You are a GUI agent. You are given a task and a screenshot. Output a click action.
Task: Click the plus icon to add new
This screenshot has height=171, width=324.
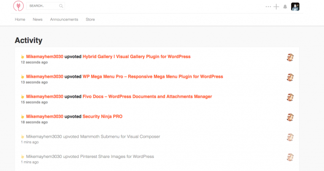point(276,7)
